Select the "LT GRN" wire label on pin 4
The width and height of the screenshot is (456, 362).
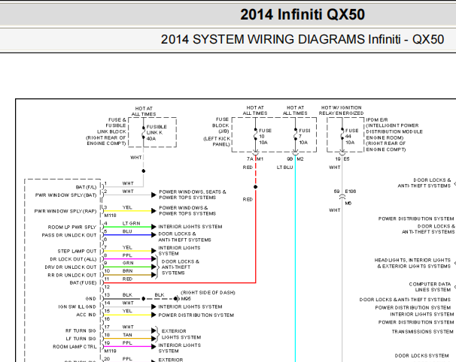coord(131,223)
